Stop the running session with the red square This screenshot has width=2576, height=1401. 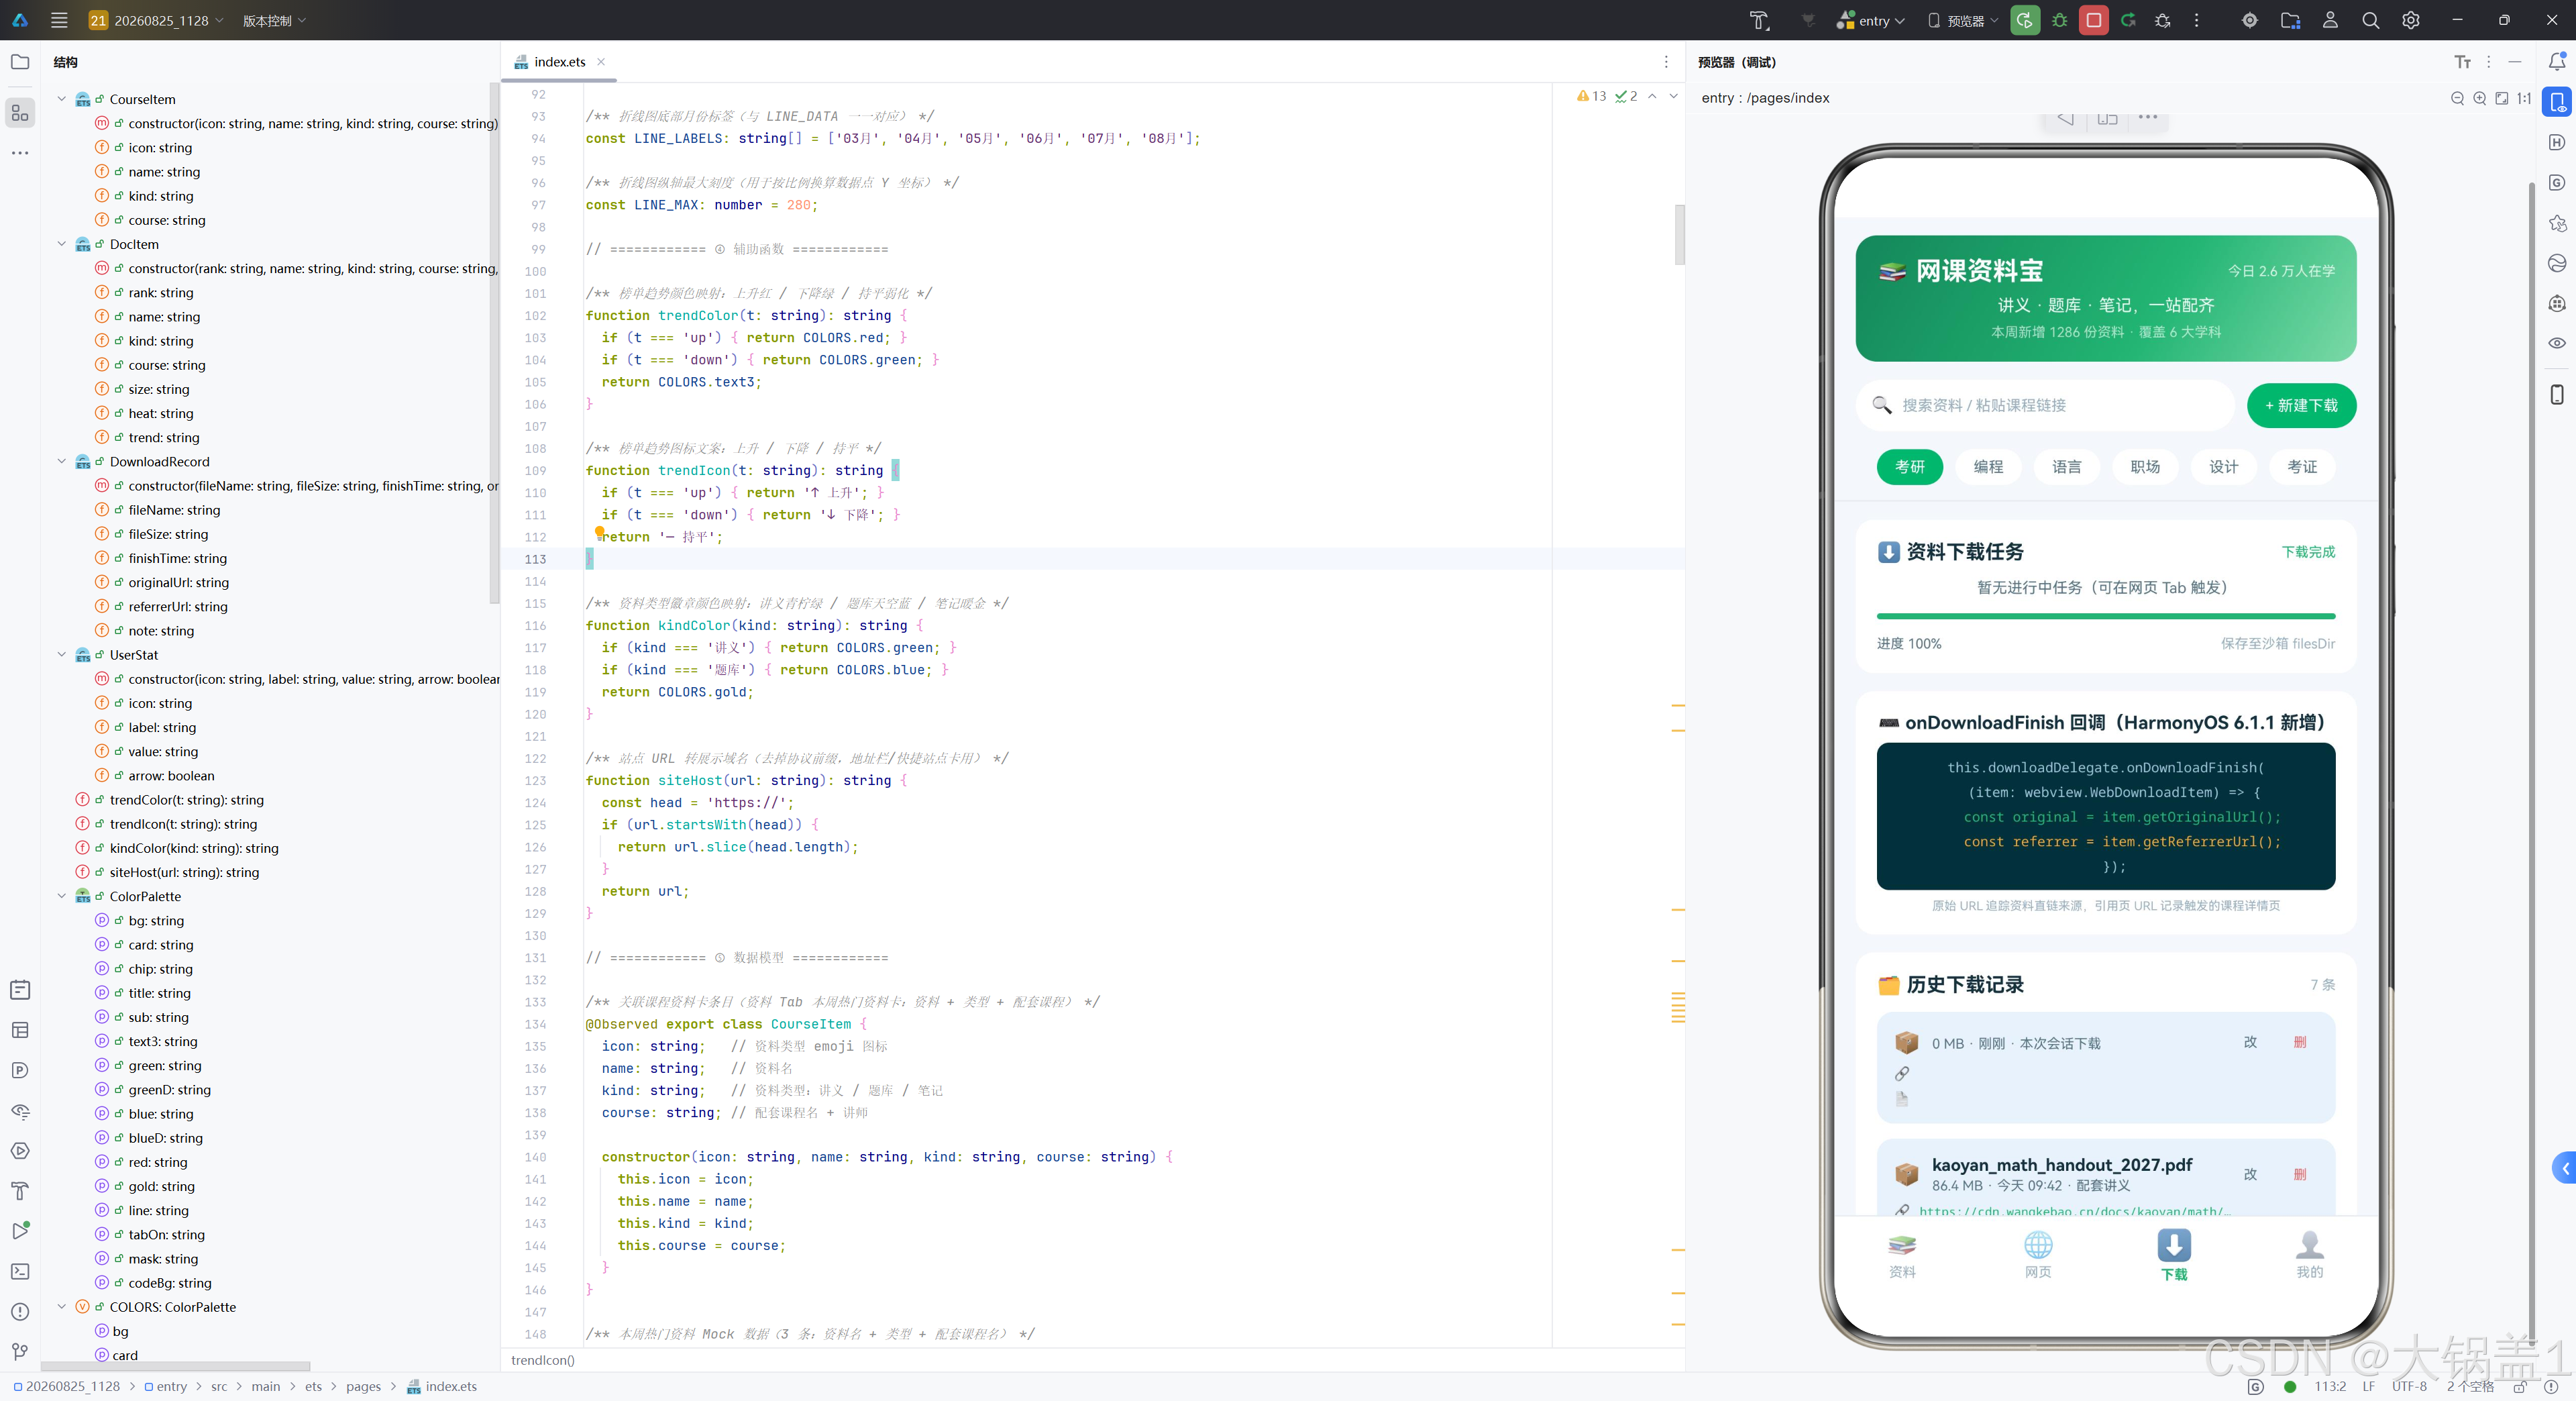(2093, 20)
